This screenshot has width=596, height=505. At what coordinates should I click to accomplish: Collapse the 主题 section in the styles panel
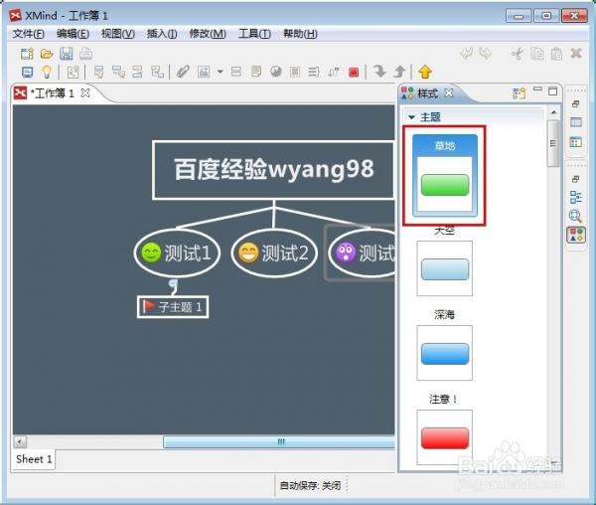(x=411, y=117)
